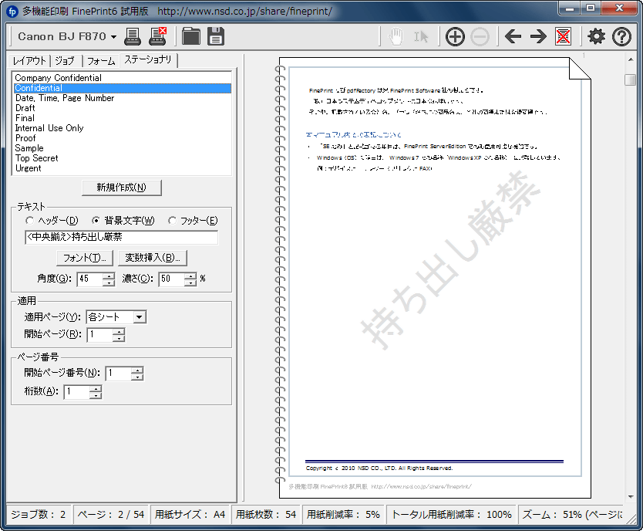Click the 濃さ density value field
Image resolution: width=643 pixels, height=531 pixels.
coord(172,279)
